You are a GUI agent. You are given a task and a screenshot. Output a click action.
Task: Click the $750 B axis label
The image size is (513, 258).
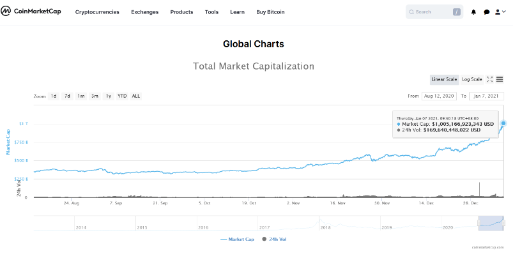point(21,142)
